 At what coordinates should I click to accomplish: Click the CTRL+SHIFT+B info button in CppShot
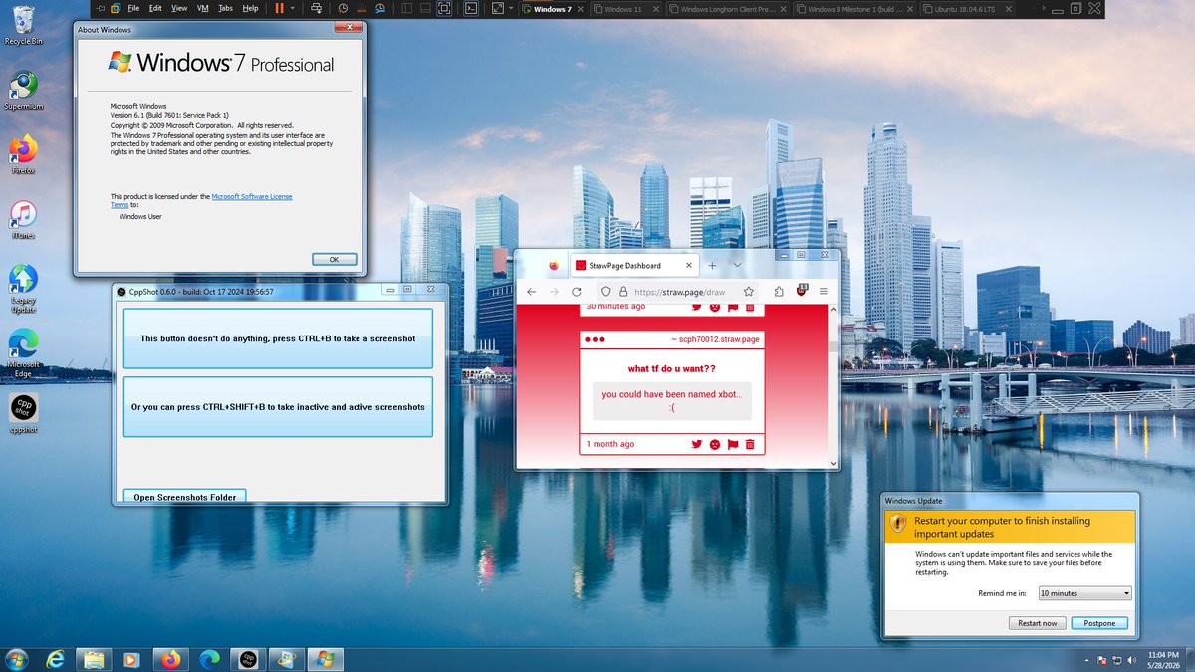pyautogui.click(x=278, y=407)
